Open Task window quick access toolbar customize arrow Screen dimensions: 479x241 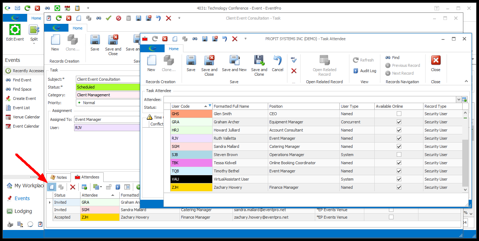pyautogui.click(x=179, y=18)
